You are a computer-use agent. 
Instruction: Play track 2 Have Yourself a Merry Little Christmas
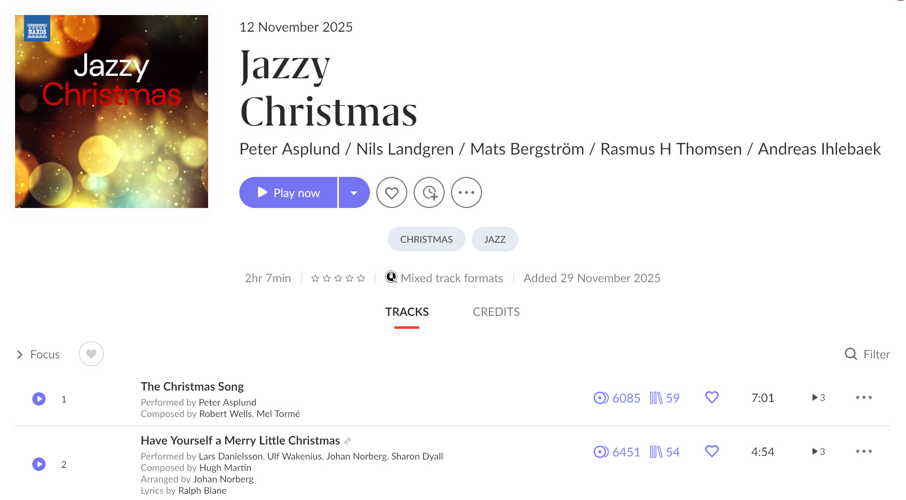click(39, 464)
